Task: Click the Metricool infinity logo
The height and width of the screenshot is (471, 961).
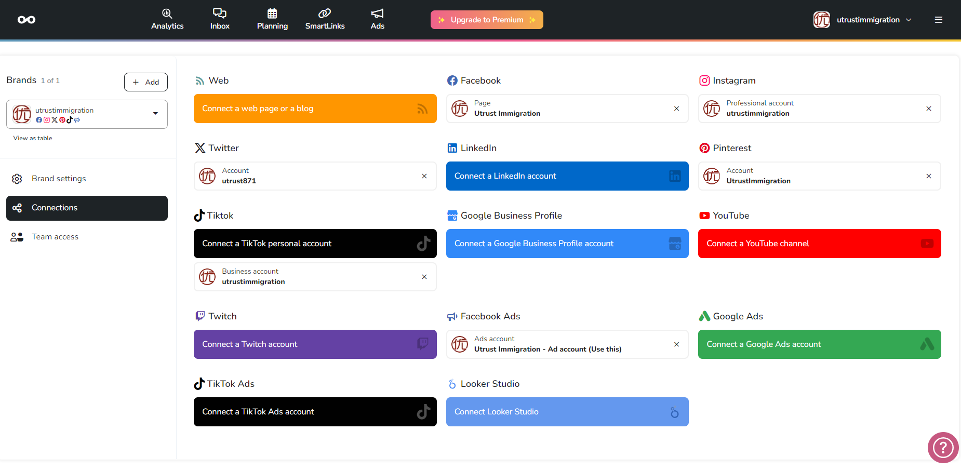Action: pyautogui.click(x=26, y=20)
